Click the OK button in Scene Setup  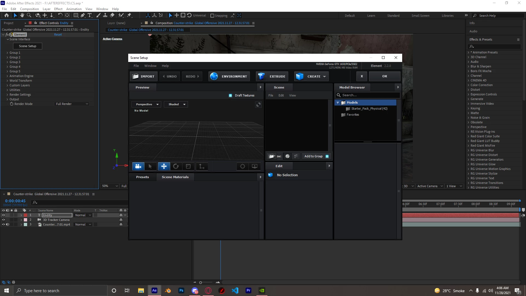(385, 76)
